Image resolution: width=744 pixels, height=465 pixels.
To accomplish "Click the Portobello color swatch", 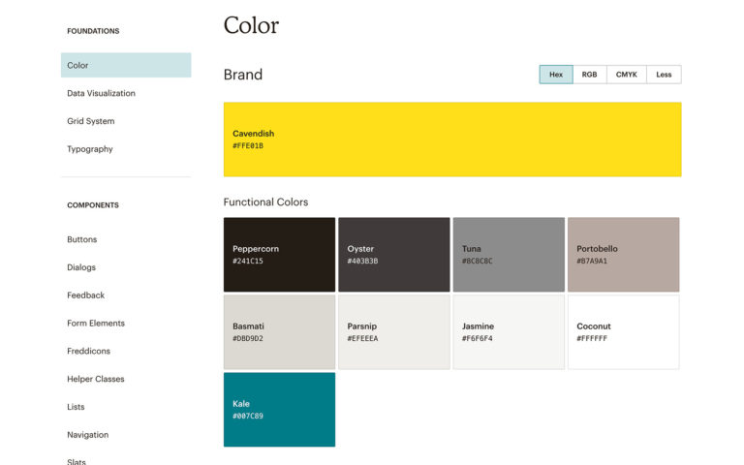I will pos(623,255).
